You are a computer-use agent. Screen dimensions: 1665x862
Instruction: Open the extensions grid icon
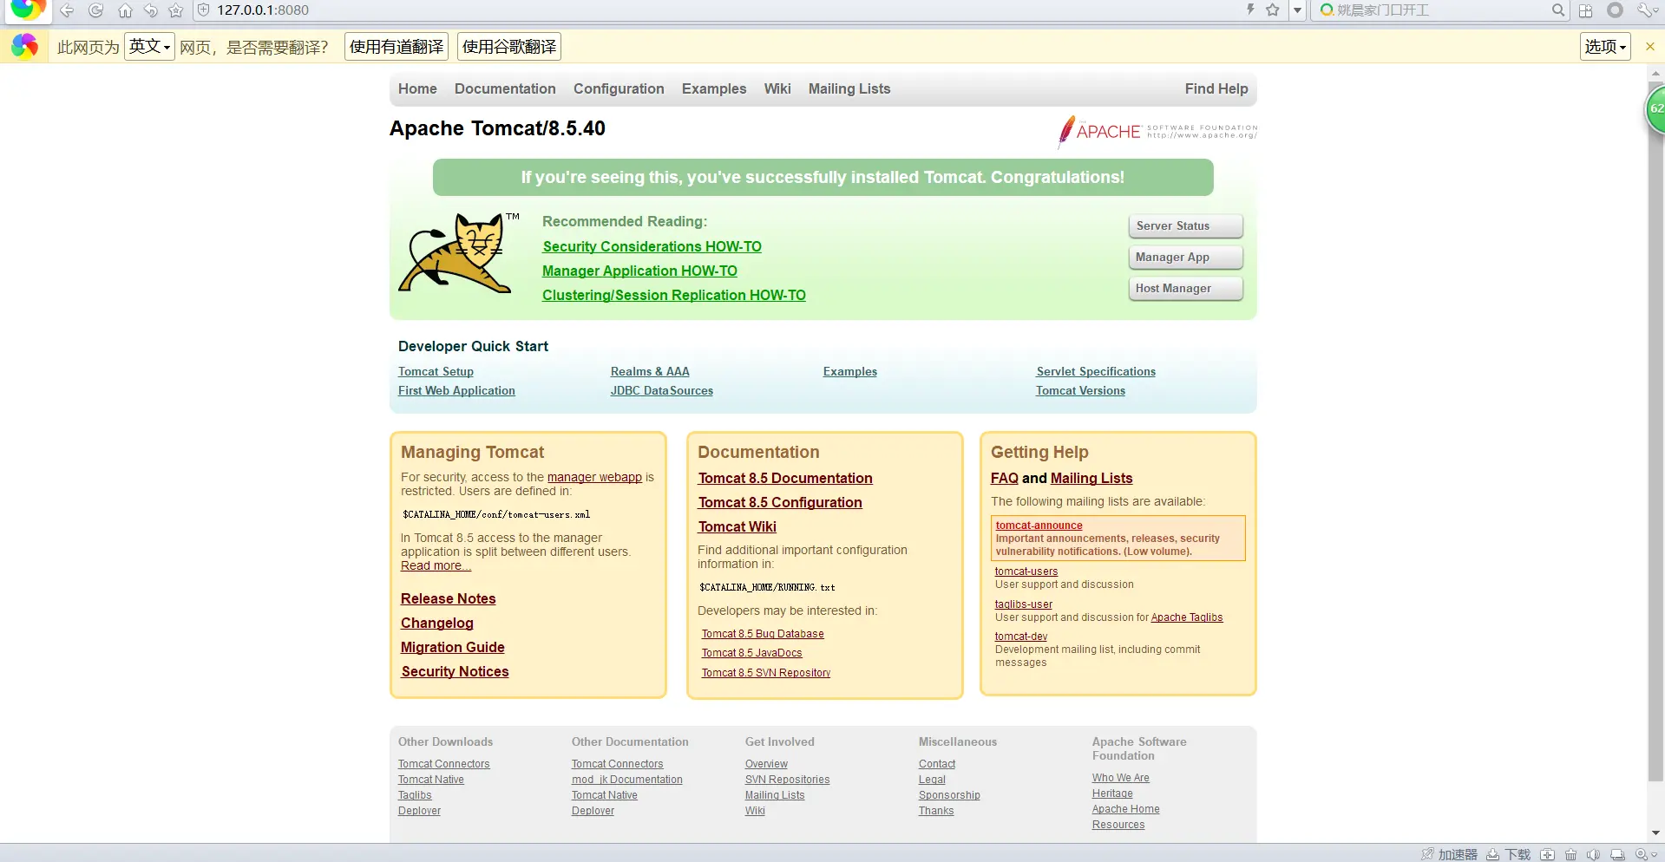coord(1586,10)
